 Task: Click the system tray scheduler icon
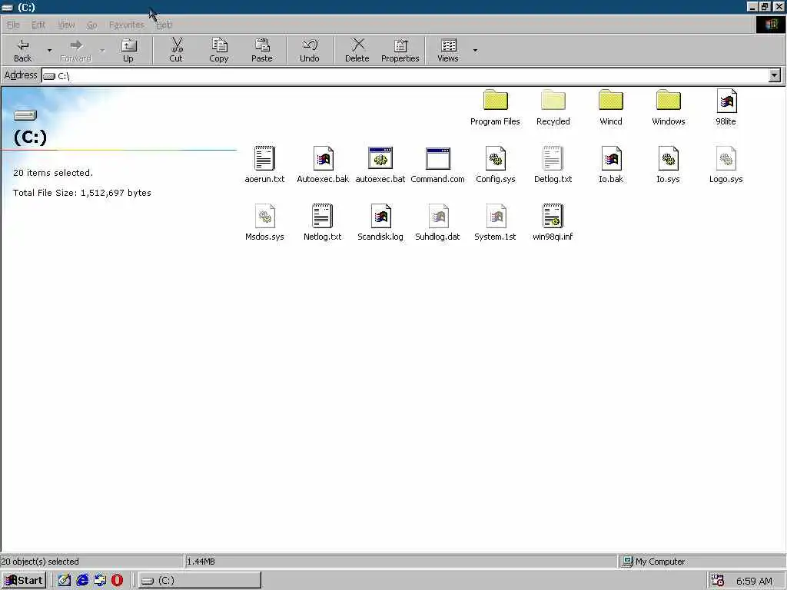717,581
